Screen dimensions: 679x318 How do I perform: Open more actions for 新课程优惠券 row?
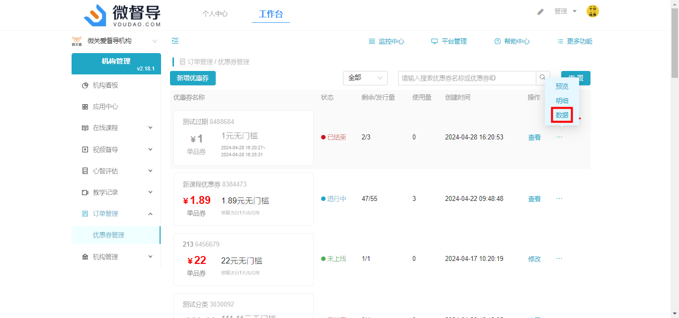click(559, 198)
